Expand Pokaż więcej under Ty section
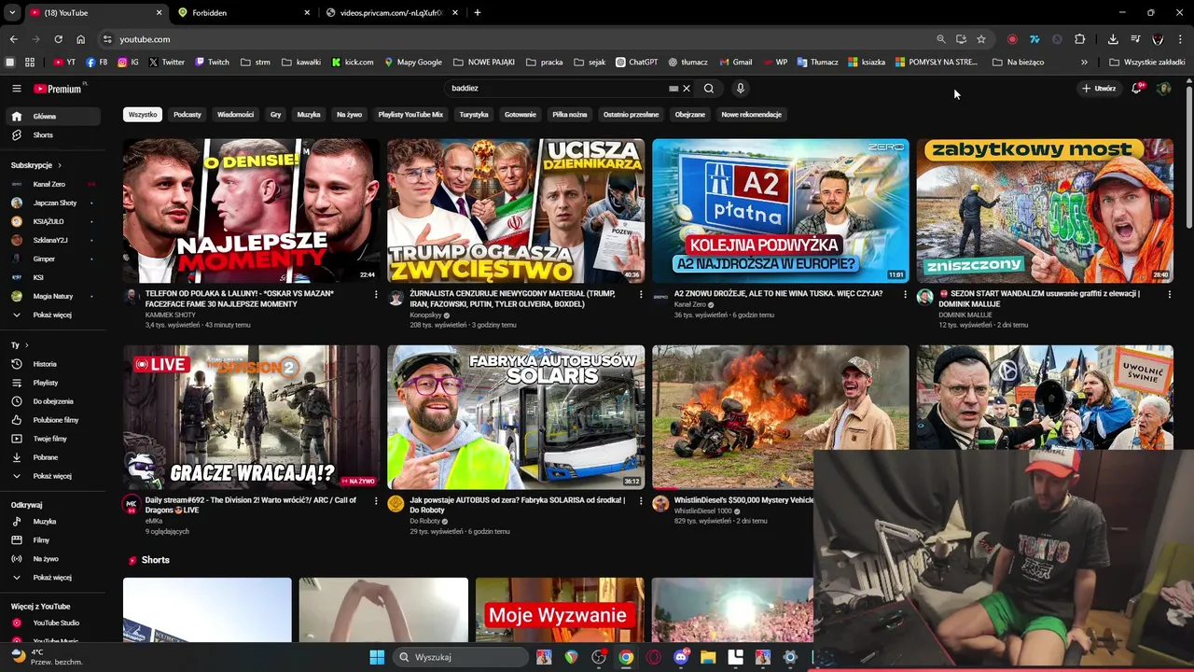1194x672 pixels. pyautogui.click(x=52, y=476)
